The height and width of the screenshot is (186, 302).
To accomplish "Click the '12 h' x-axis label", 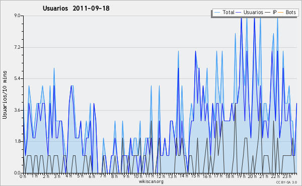I will [161, 176].
